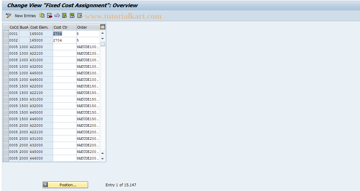Screen dimensions: 360x191
Task: Click Cost Ctr field 2704 in row 0002
Action: point(65,40)
